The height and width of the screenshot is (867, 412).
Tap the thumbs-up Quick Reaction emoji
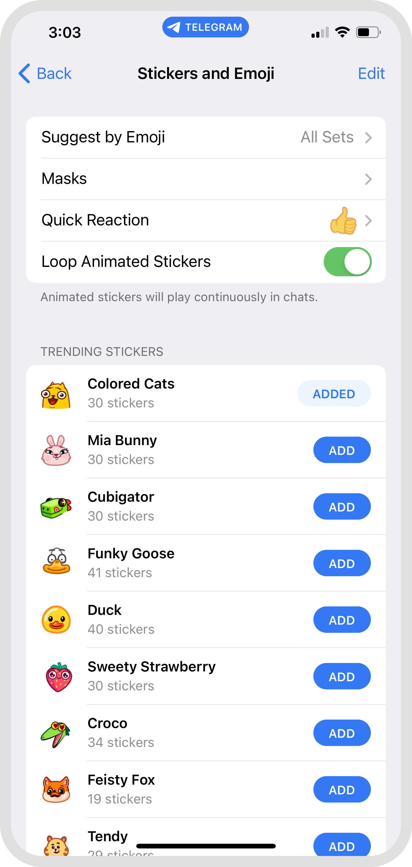[343, 221]
